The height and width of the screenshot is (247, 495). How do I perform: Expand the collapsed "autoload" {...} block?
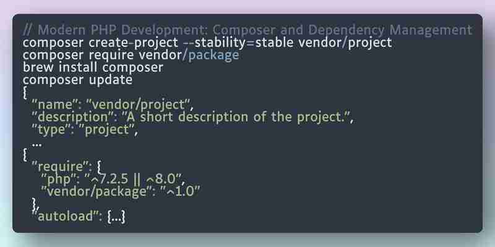(x=116, y=217)
